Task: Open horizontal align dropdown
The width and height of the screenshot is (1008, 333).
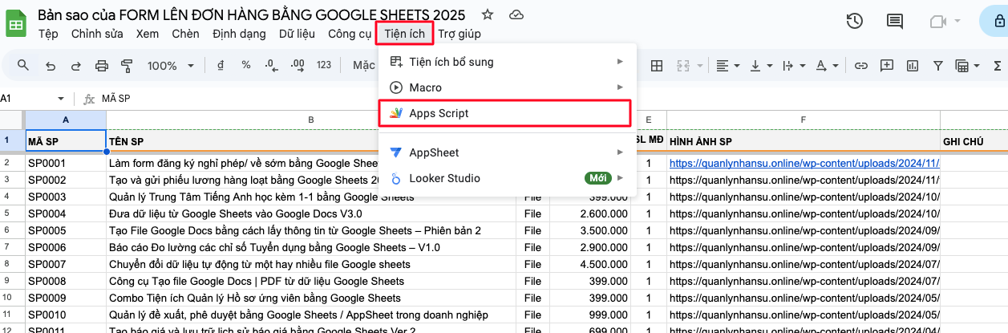Action: [x=727, y=66]
